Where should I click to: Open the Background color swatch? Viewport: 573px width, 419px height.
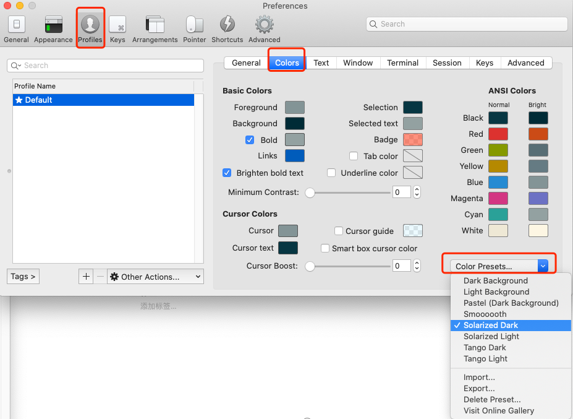(295, 123)
